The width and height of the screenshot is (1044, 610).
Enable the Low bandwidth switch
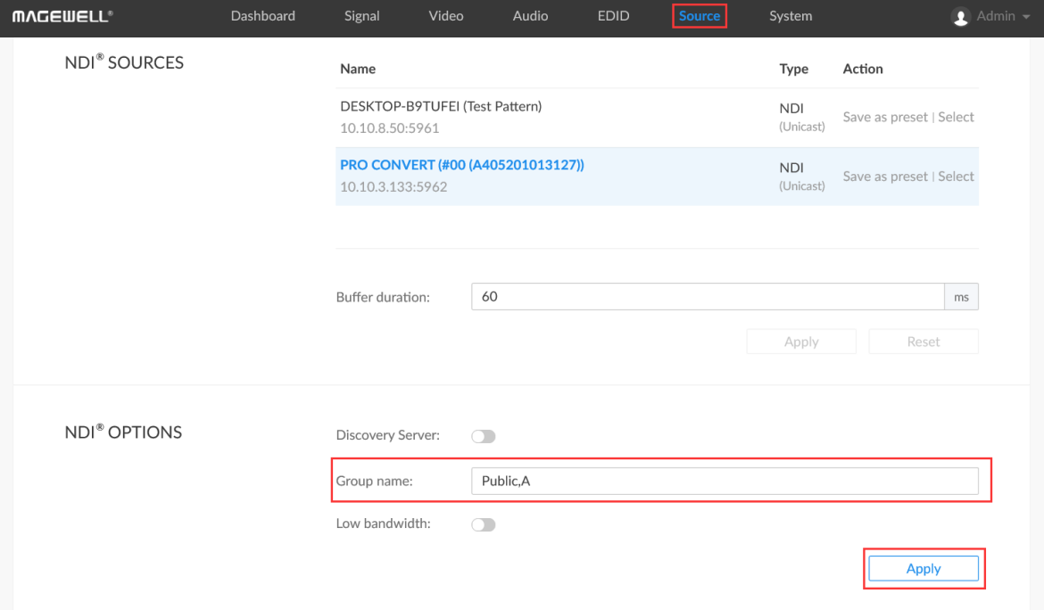tap(484, 525)
